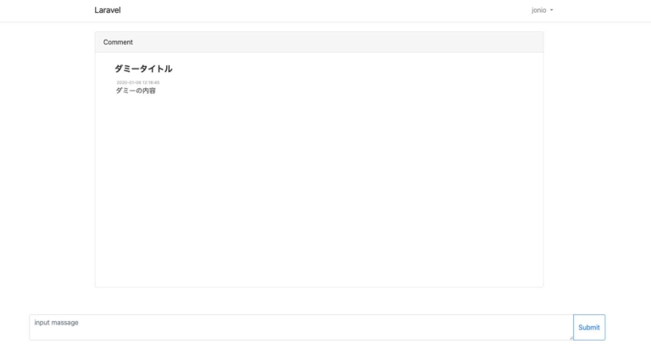Click the ダミータイトル comment title

tap(143, 69)
